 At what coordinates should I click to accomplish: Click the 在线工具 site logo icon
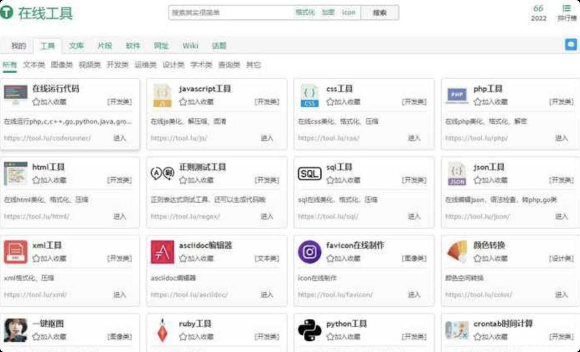7,13
